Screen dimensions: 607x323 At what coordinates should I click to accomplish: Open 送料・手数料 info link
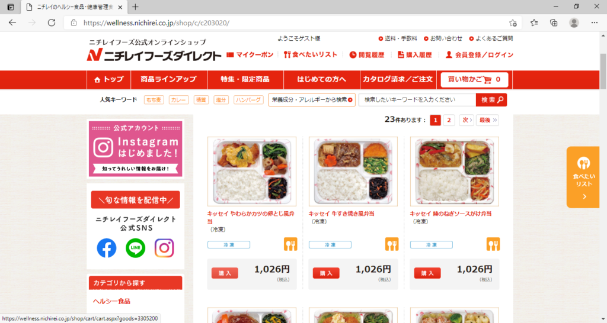[x=398, y=38]
